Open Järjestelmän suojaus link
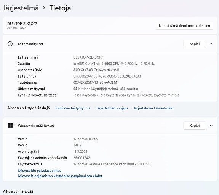219x195 pixels. click(112, 108)
